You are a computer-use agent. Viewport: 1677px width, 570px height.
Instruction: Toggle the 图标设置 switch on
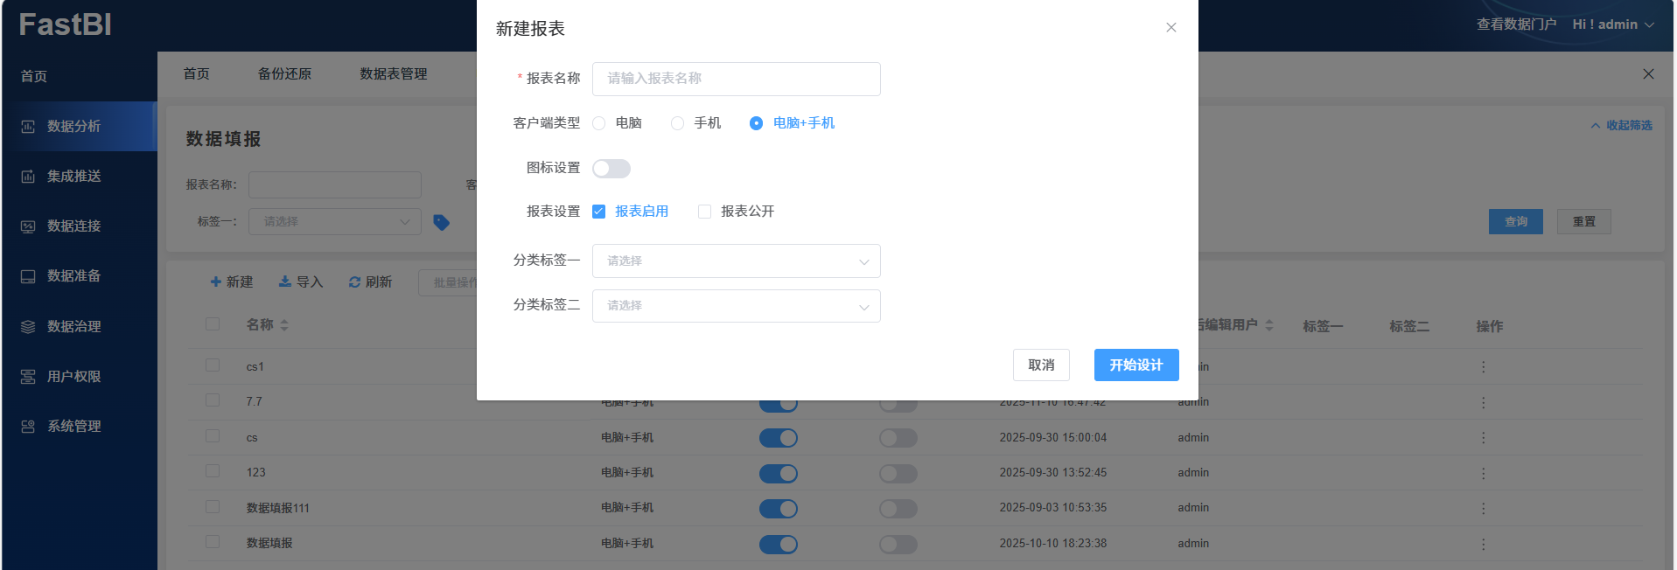click(x=611, y=169)
